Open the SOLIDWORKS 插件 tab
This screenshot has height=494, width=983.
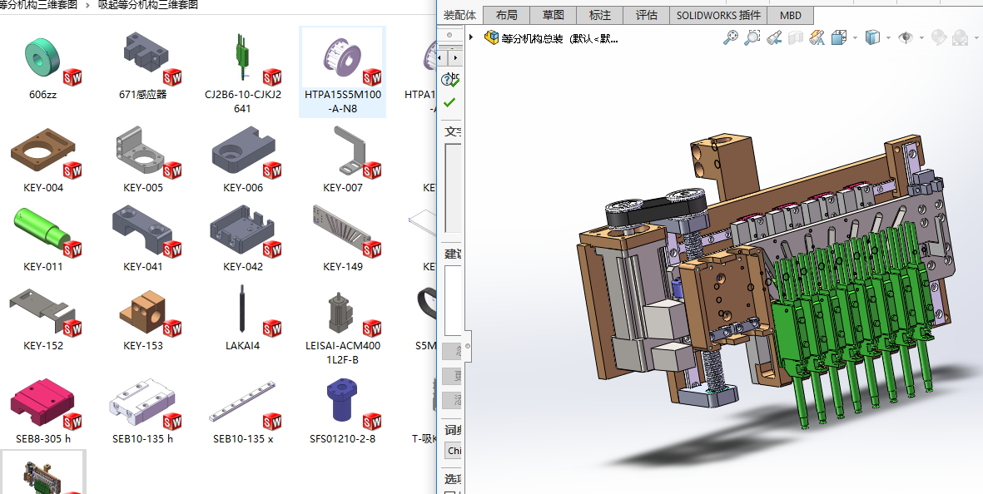[x=718, y=15]
